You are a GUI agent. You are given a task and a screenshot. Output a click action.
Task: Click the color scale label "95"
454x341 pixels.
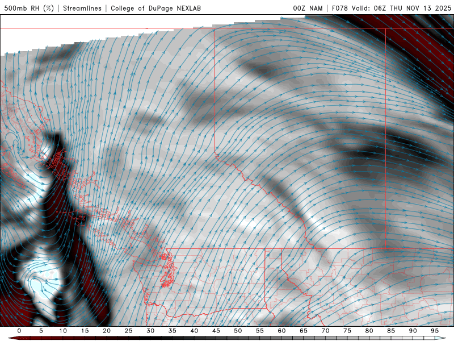coord(435,331)
